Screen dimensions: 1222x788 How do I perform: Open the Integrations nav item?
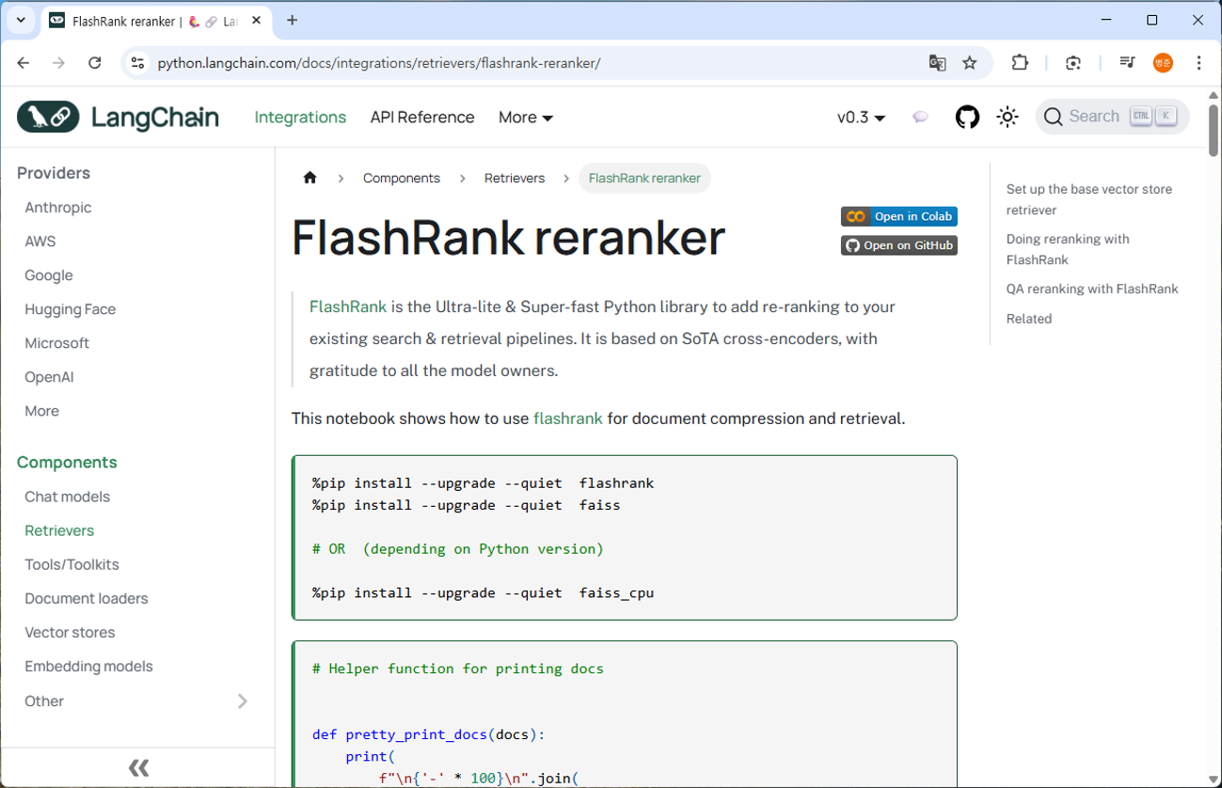pos(300,118)
